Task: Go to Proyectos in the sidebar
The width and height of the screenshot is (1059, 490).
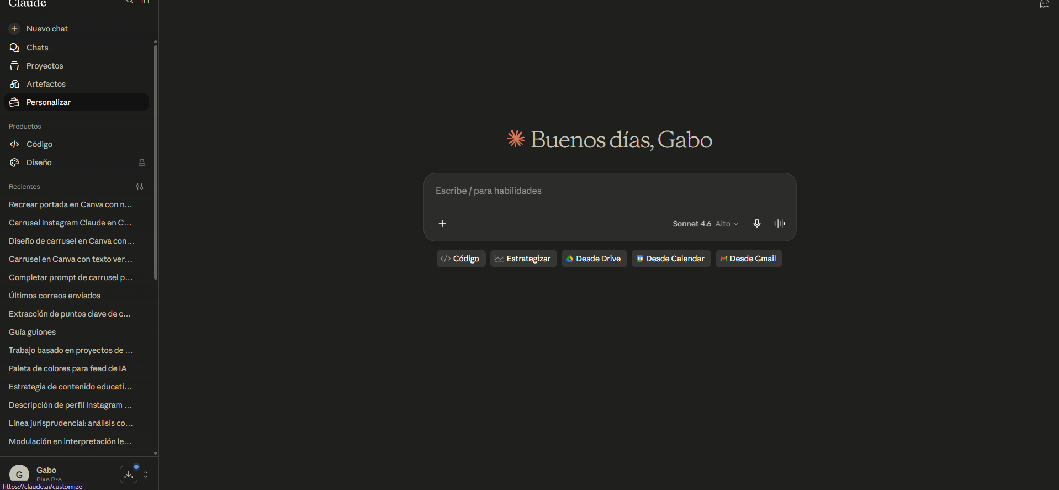Action: click(x=76, y=66)
